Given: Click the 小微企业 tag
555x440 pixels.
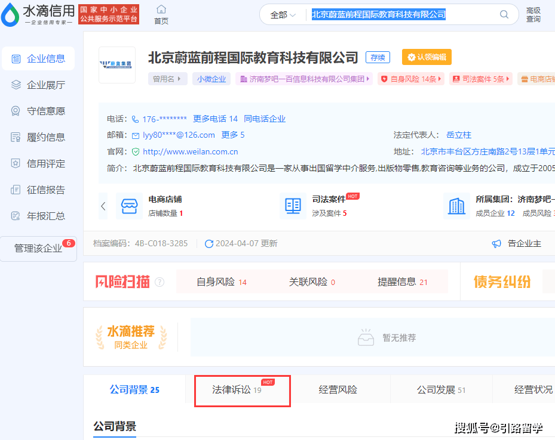Looking at the screenshot, I should [211, 79].
